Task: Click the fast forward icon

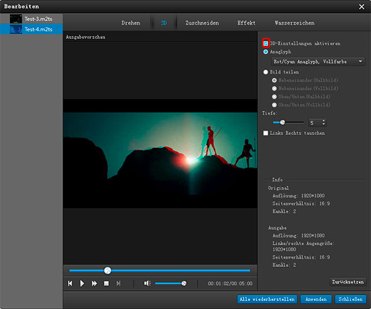Action: (x=94, y=284)
